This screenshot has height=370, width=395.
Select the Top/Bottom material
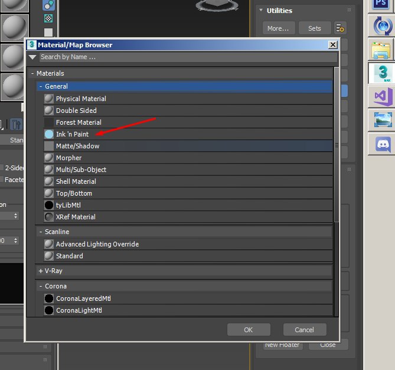[188, 193]
